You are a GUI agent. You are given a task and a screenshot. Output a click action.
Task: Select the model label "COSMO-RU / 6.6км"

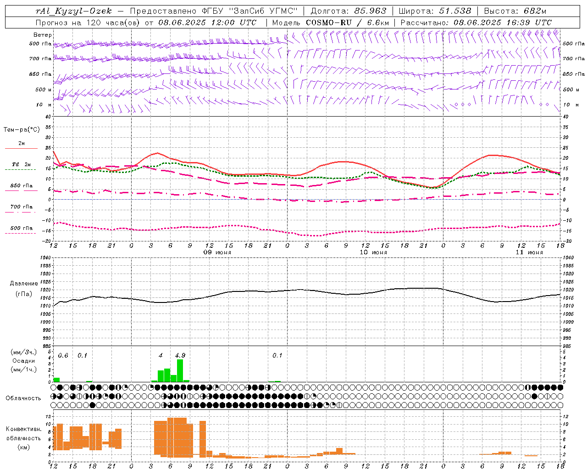(347, 22)
